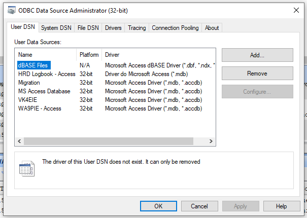Click the data source icon in info panel
Image resolution: width=307 pixels, height=218 pixels.
pos(27,169)
